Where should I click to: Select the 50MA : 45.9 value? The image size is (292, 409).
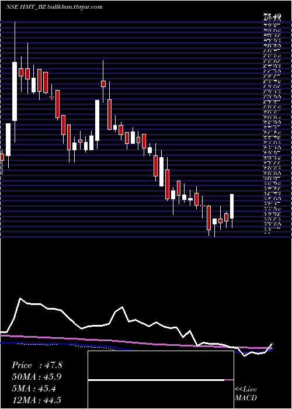(37, 377)
